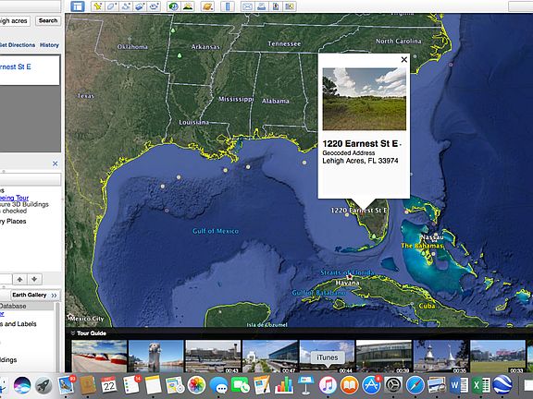Open Safari compass icon in the dock
This screenshot has width=533, height=399.
(415, 385)
